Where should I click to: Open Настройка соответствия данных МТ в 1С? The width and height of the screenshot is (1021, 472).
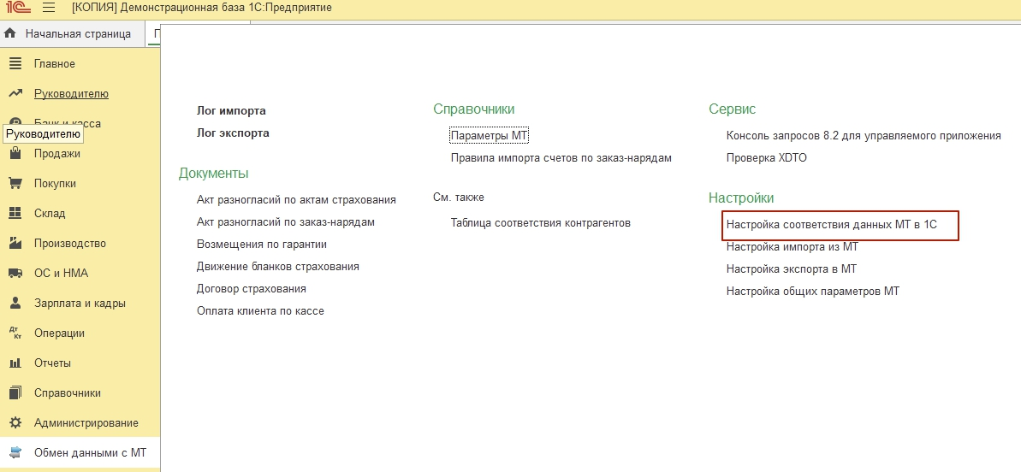click(x=838, y=225)
